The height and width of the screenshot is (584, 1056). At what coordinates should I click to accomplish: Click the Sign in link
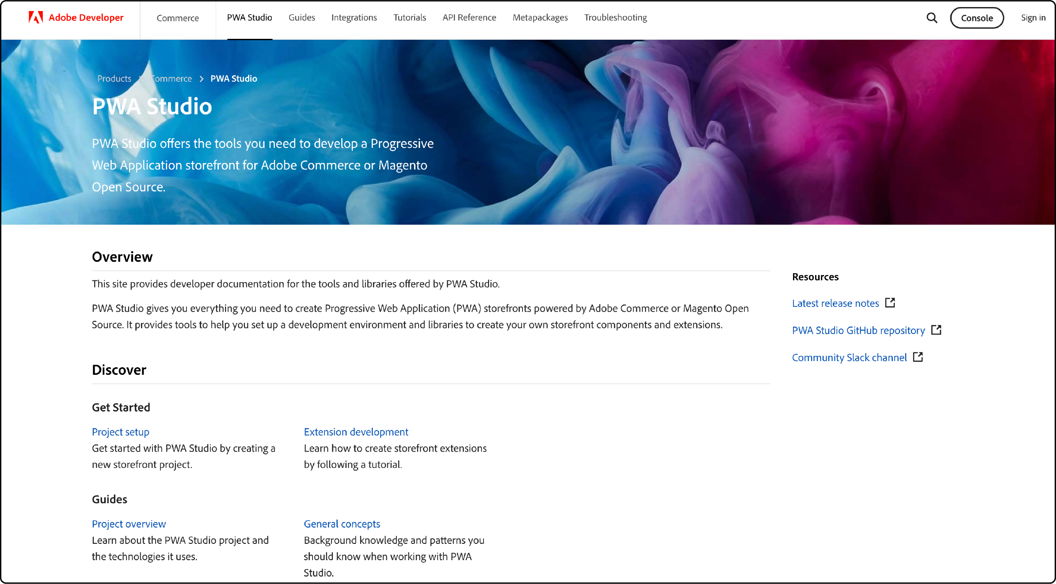pyautogui.click(x=1033, y=18)
